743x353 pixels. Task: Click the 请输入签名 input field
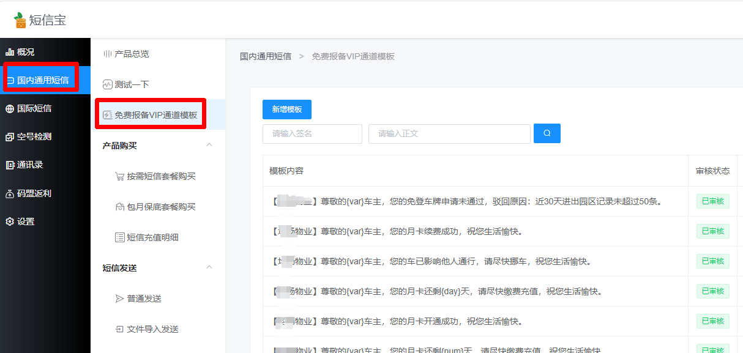pyautogui.click(x=312, y=133)
